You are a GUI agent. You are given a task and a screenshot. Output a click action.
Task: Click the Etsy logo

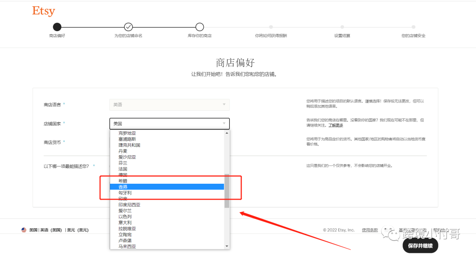tap(43, 11)
